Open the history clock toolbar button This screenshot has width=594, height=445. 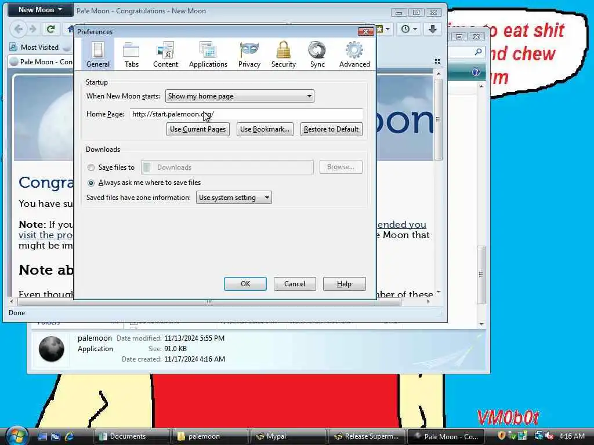[x=405, y=29]
